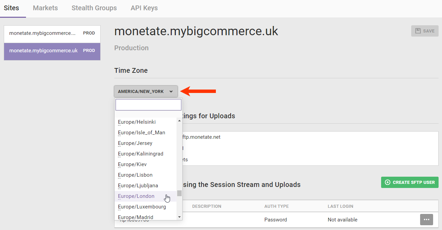Open the Stealth Groups tab
Image resolution: width=442 pixels, height=230 pixels.
(x=94, y=8)
